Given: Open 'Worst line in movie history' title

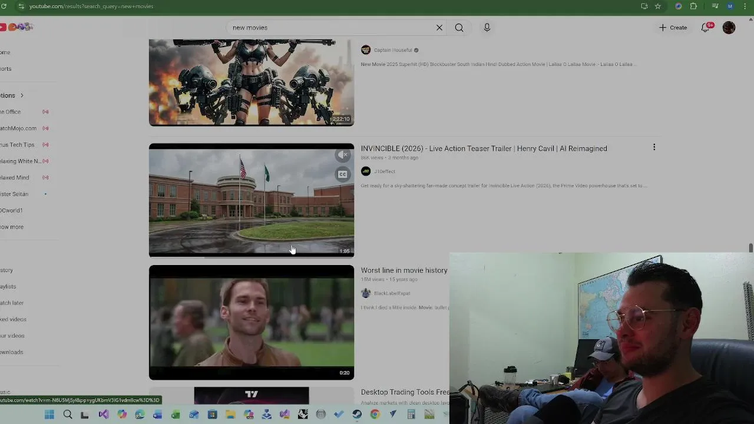Looking at the screenshot, I should (404, 270).
